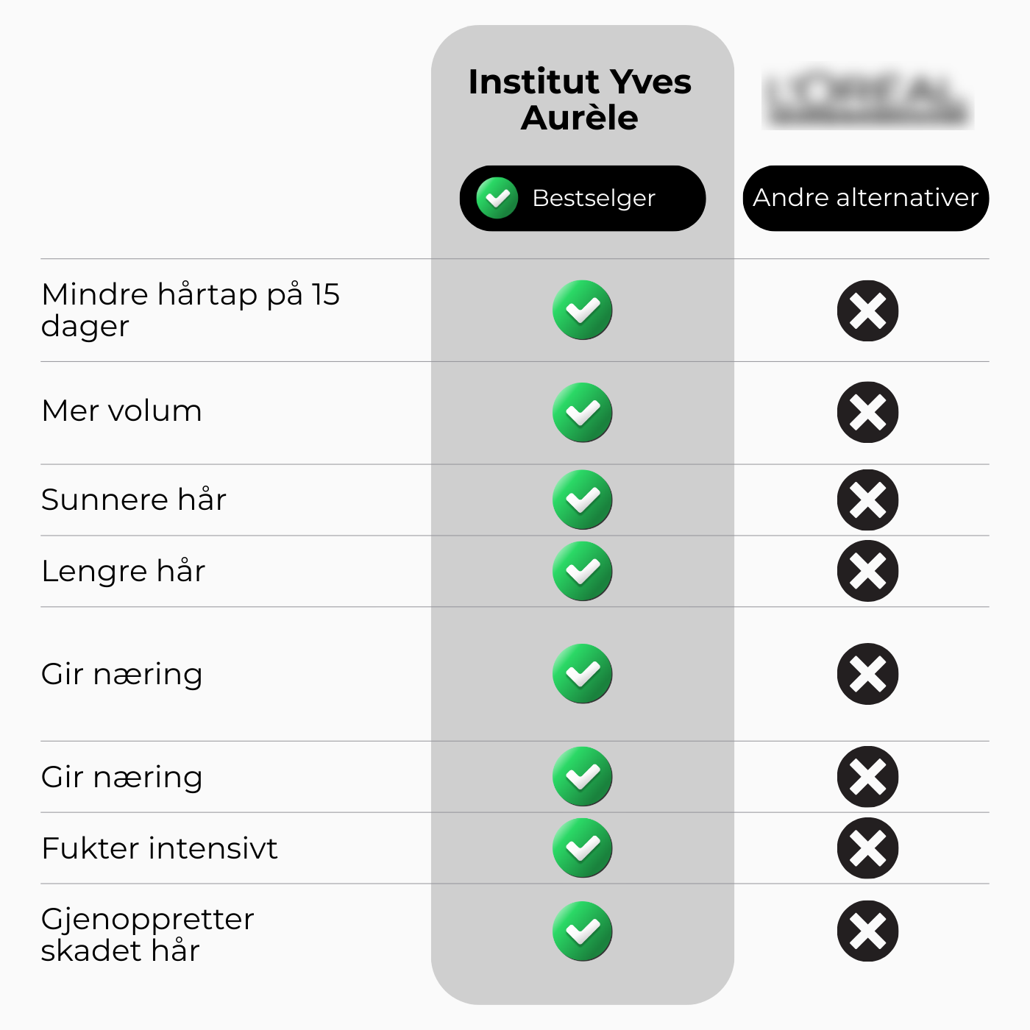1030x1030 pixels.
Task: Click the green checkmark for Fukter intensivt
Action: [x=582, y=848]
